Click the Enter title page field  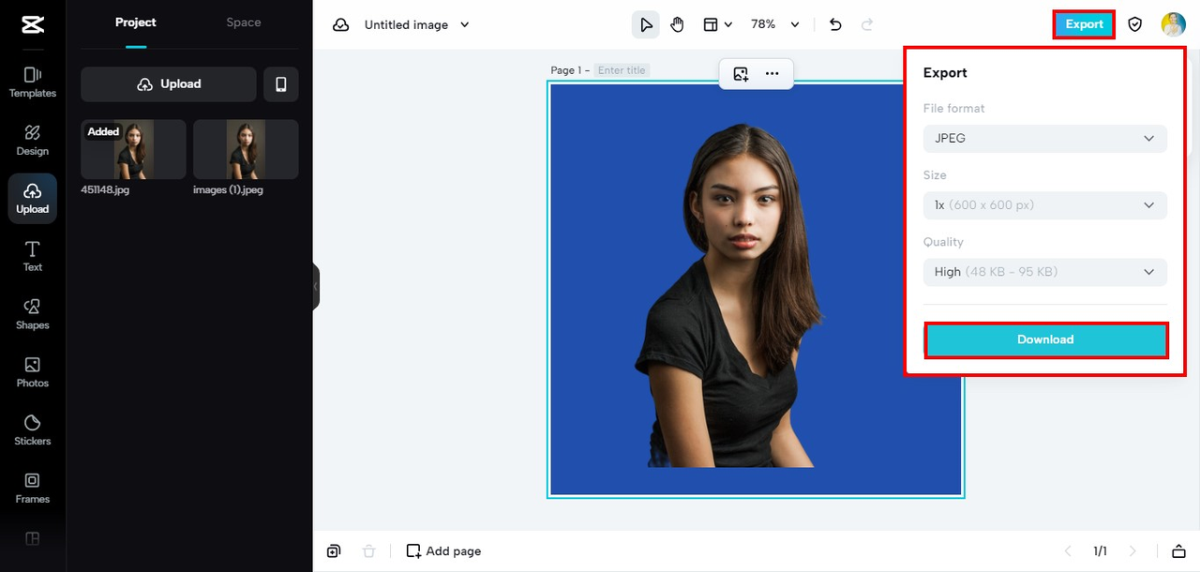(x=622, y=70)
